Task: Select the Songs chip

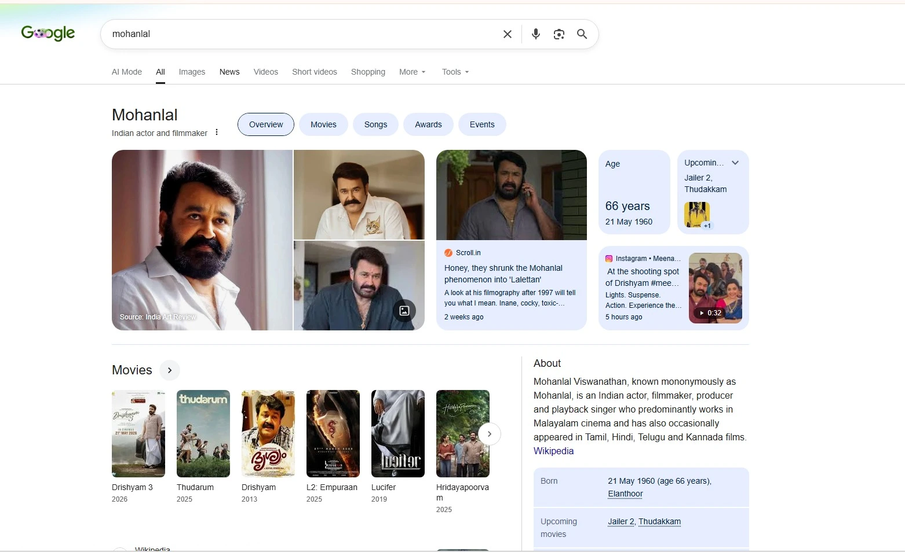Action: [x=375, y=124]
